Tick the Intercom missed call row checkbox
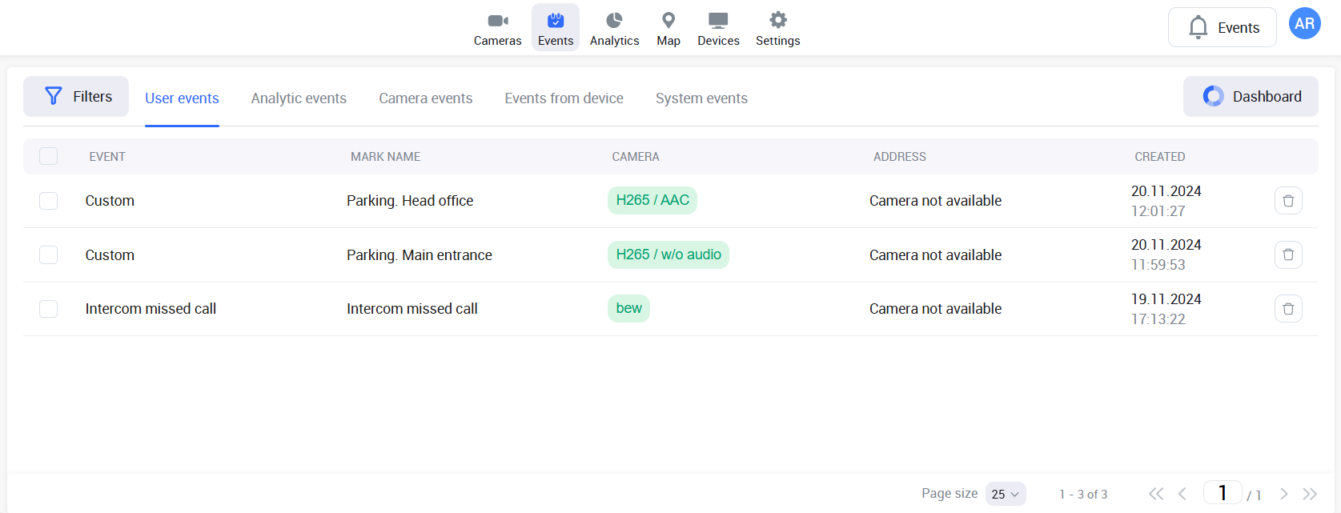Viewport: 1341px width, 513px height. coord(49,309)
